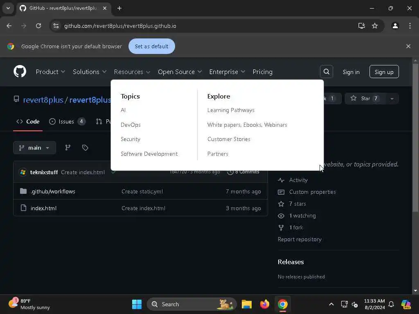View the 8 Commits history

(x=243, y=172)
